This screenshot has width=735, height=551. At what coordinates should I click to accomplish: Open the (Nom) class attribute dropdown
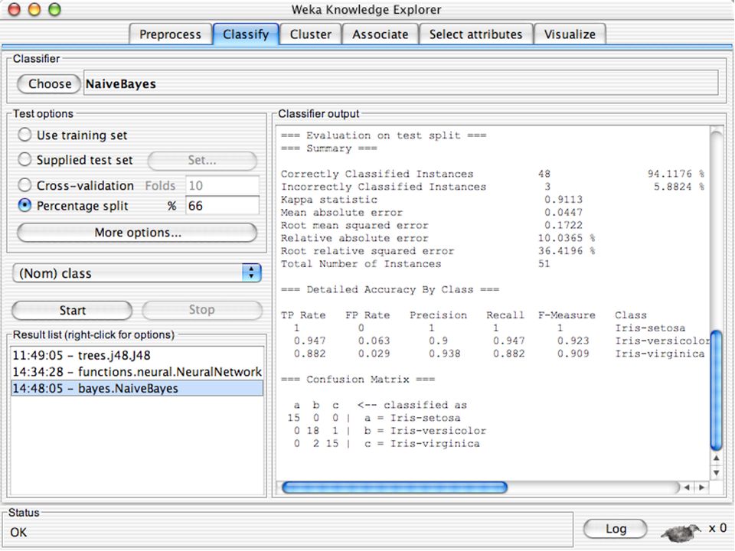click(x=137, y=272)
